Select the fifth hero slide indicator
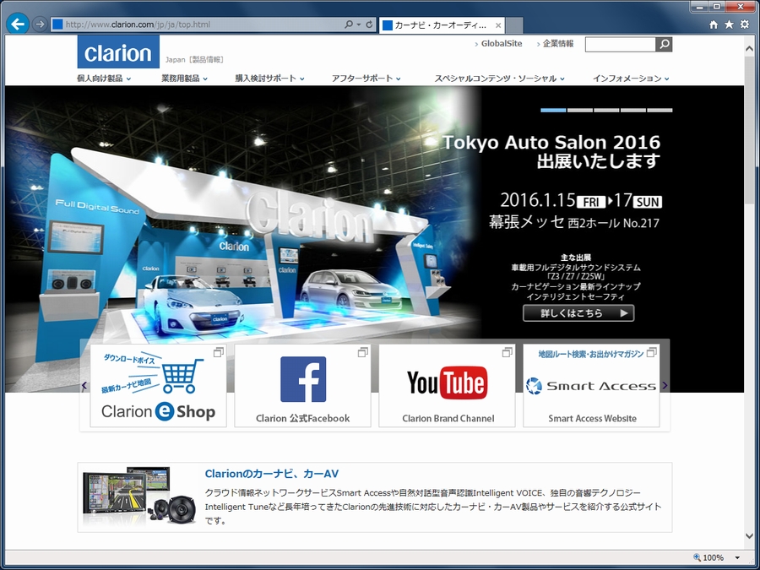Viewport: 760px width, 570px height. 660,111
